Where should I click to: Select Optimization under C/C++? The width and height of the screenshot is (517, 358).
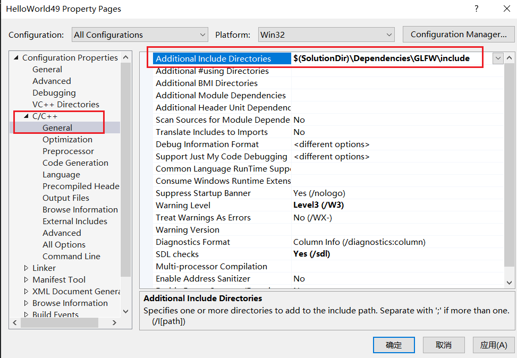67,140
